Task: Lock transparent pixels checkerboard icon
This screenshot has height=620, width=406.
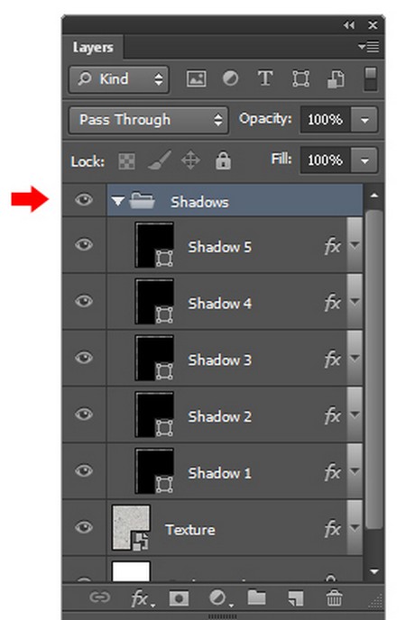Action: [126, 161]
